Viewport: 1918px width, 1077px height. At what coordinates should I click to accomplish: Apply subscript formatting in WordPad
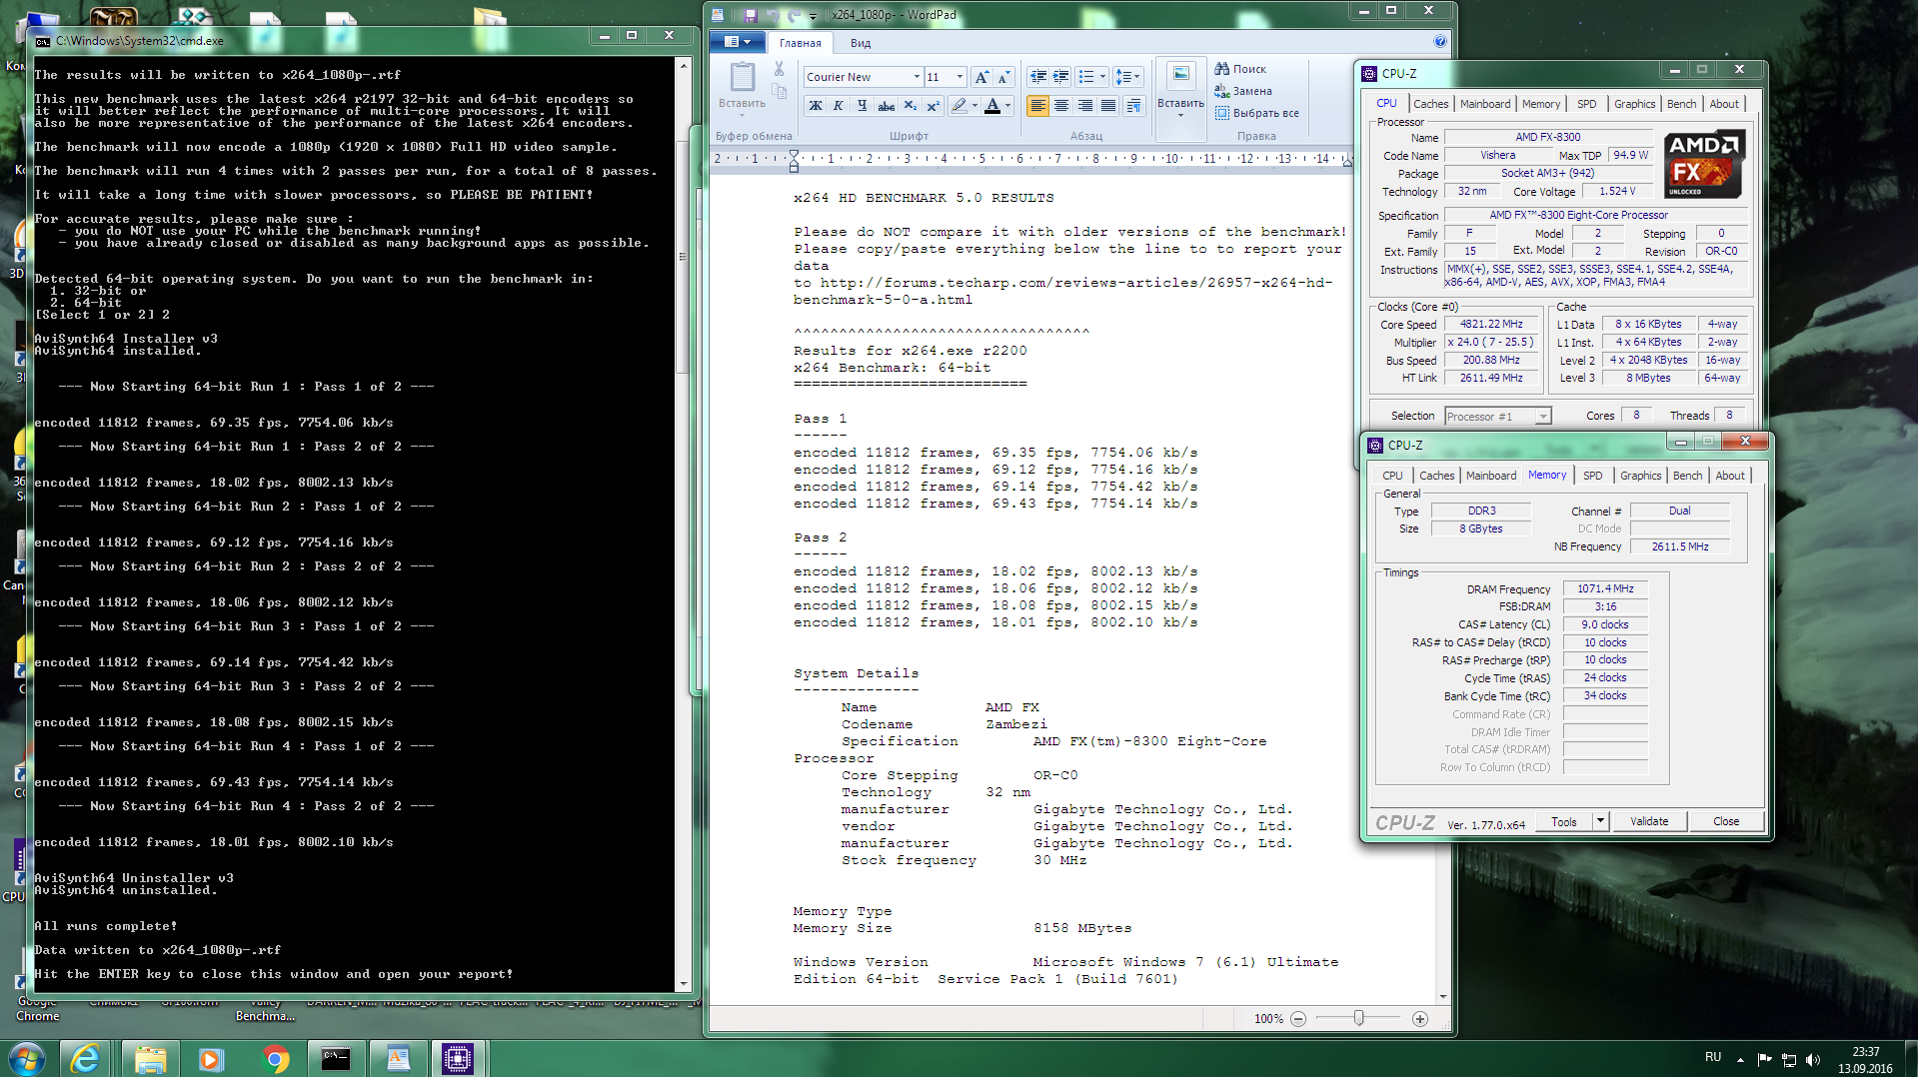coord(910,106)
